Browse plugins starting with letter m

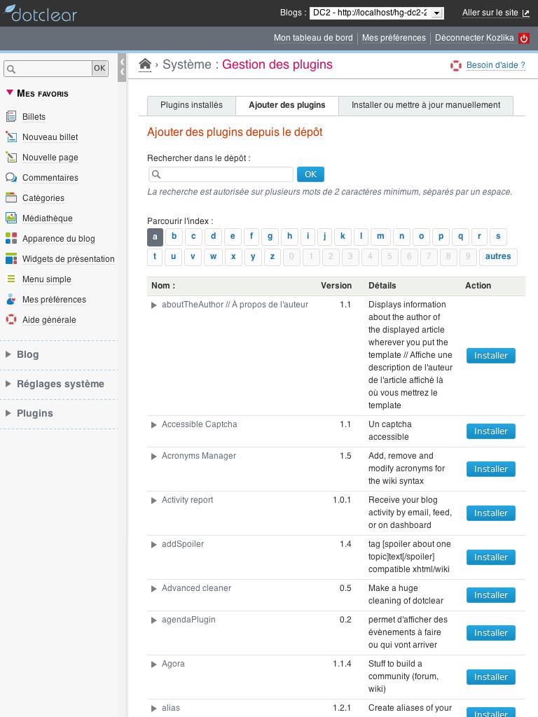[380, 237]
